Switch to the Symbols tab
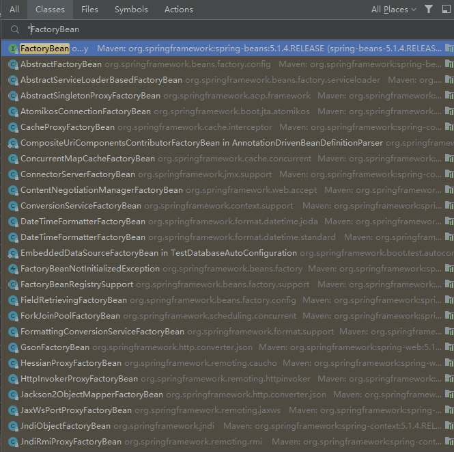 [x=131, y=10]
